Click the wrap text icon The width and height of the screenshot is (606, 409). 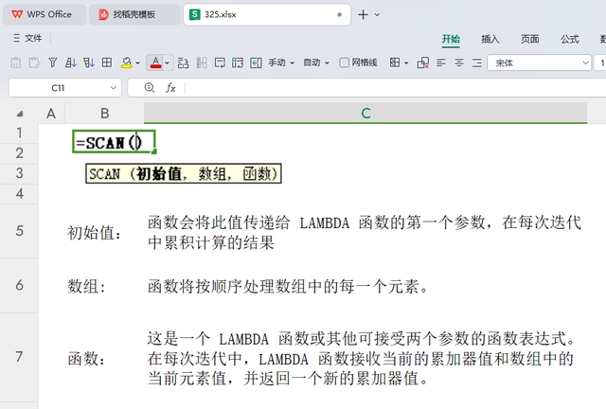click(x=220, y=62)
